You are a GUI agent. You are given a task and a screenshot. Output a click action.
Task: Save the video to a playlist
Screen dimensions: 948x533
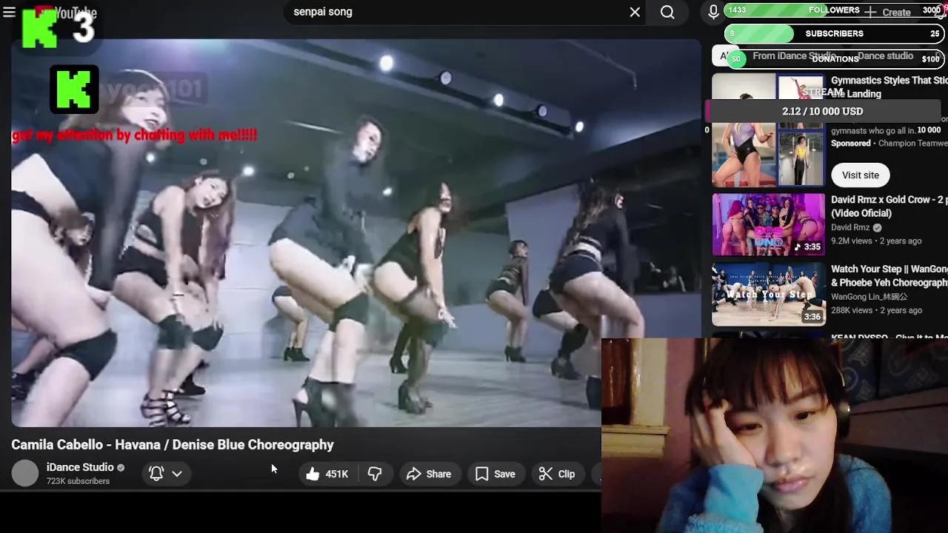[x=495, y=474]
